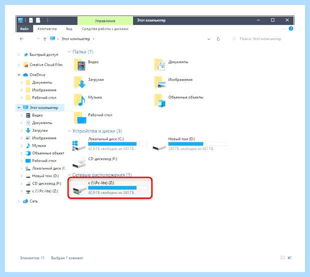Collapse the Сетевые расположения (1) group
Screen dimensions: 310x277
click(69, 175)
